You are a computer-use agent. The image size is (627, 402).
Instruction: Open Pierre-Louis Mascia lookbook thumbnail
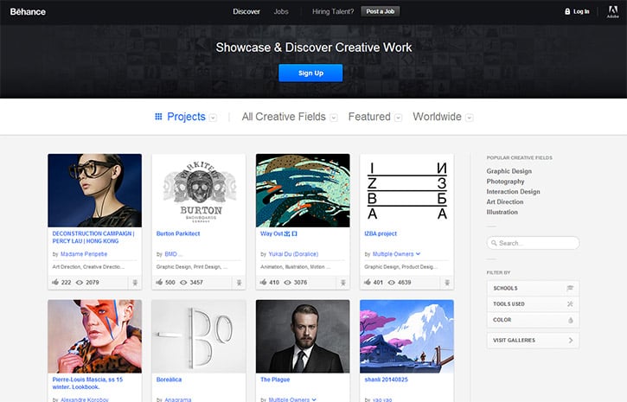95,336
